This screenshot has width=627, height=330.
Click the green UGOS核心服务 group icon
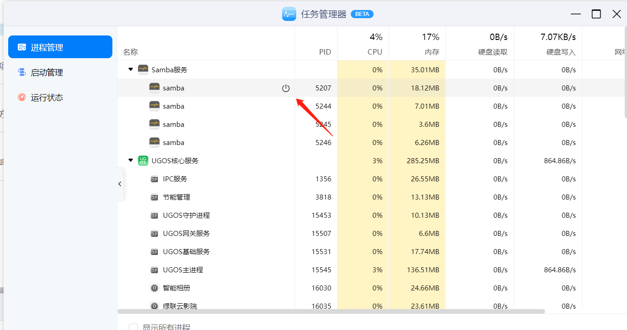143,160
